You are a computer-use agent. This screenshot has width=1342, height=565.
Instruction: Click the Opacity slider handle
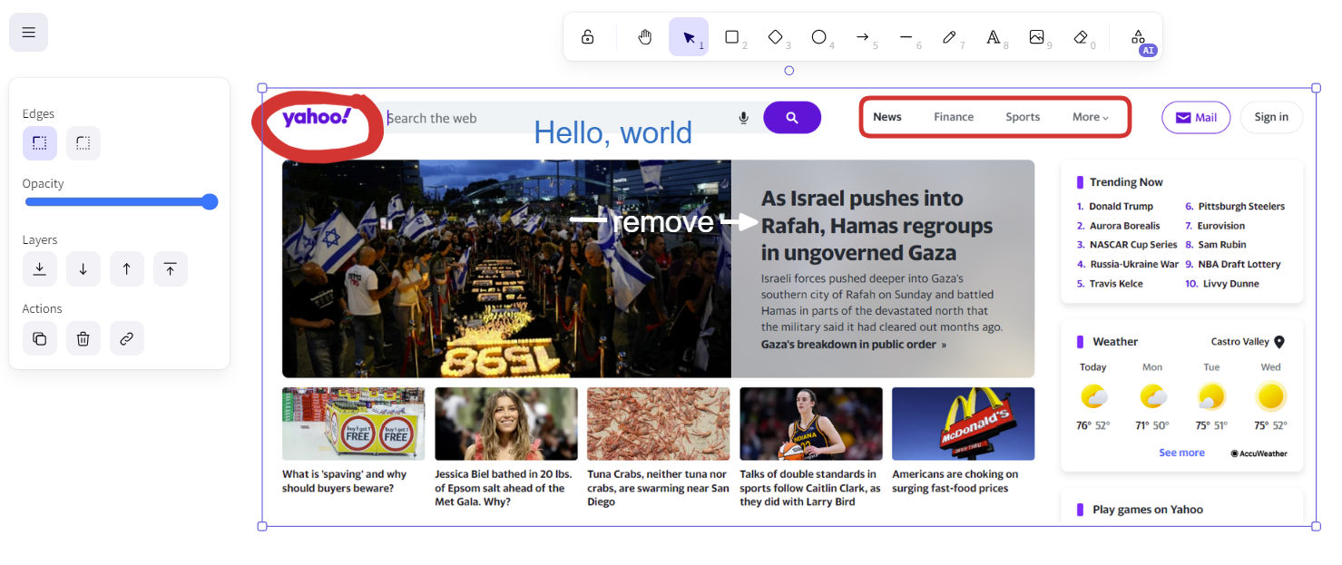[210, 201]
